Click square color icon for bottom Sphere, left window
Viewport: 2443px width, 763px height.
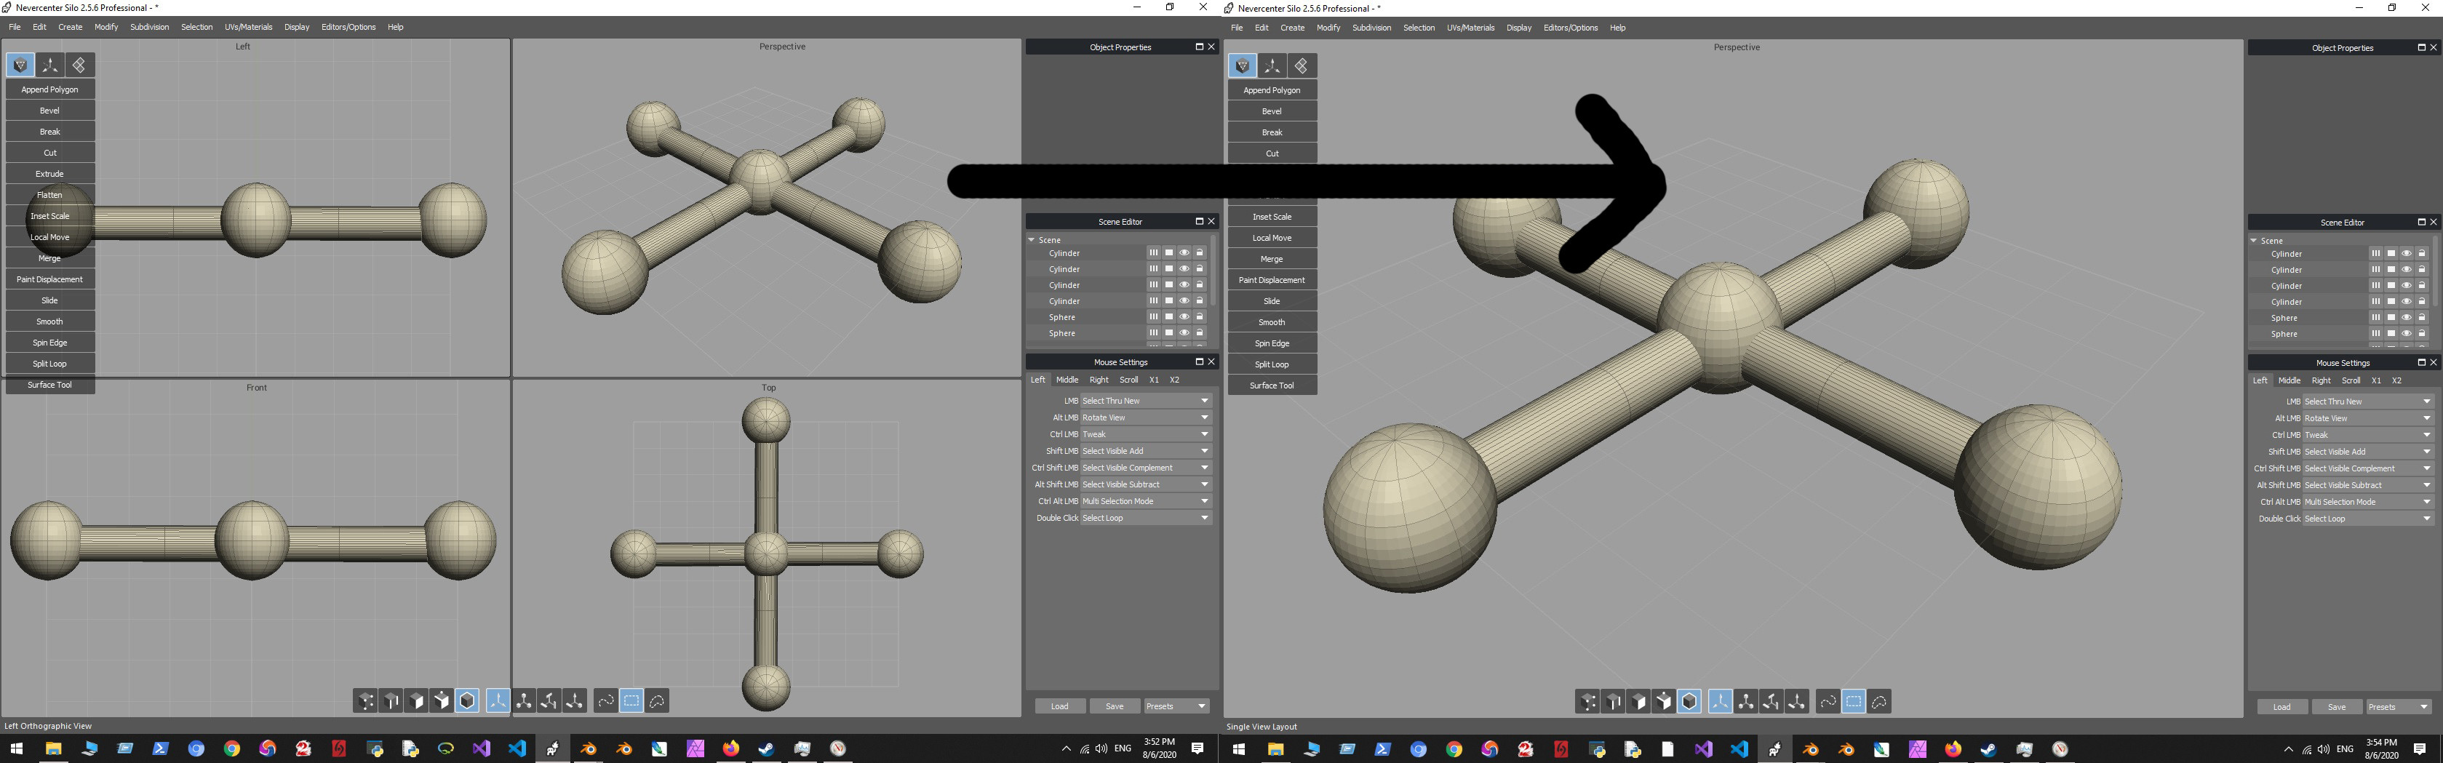point(1169,332)
